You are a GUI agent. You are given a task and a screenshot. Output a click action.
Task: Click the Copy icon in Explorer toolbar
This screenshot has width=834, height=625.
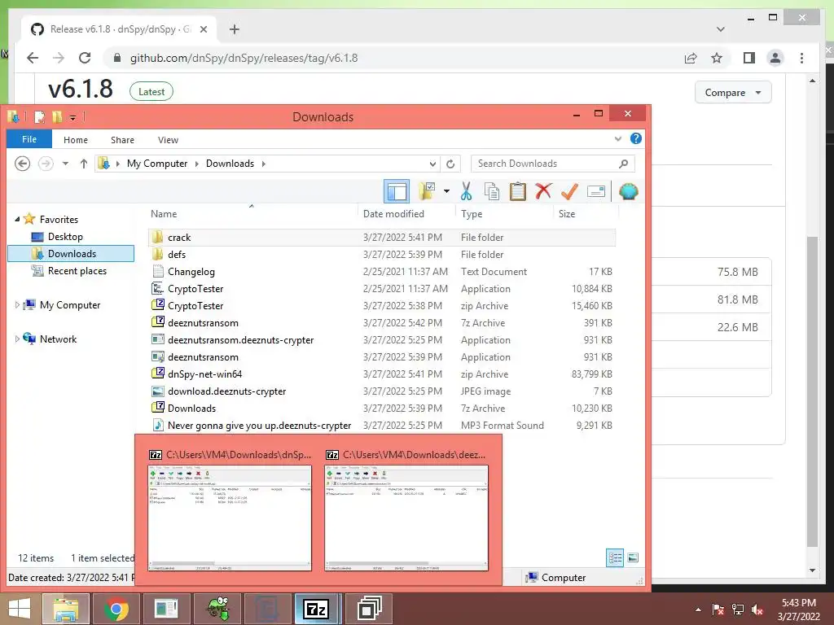(x=491, y=191)
